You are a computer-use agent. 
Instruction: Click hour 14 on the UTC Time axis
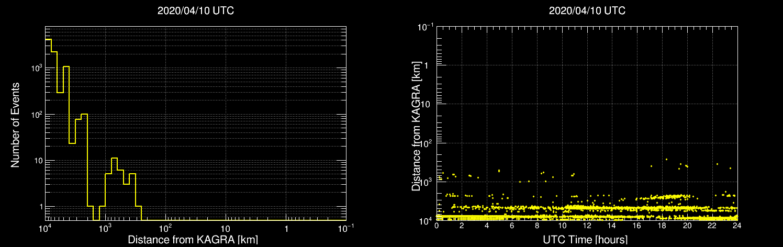click(612, 226)
